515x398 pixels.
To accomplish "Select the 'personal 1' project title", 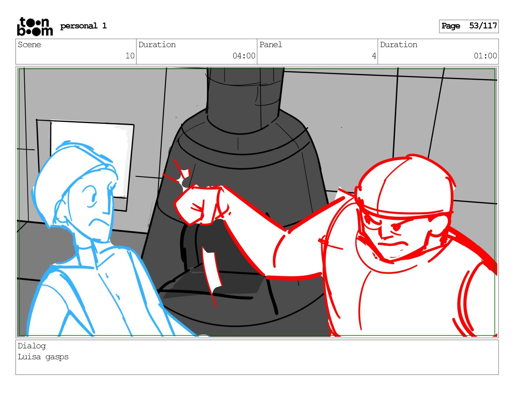I will (x=83, y=26).
